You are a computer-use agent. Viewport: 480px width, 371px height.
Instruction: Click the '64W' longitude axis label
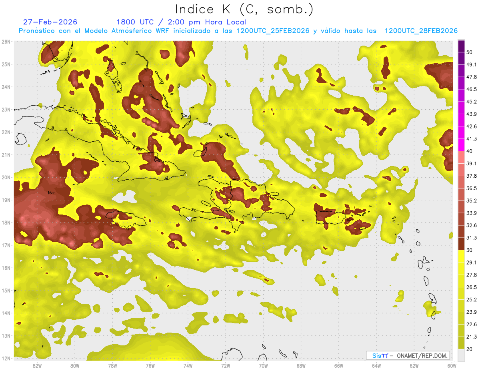376,365
